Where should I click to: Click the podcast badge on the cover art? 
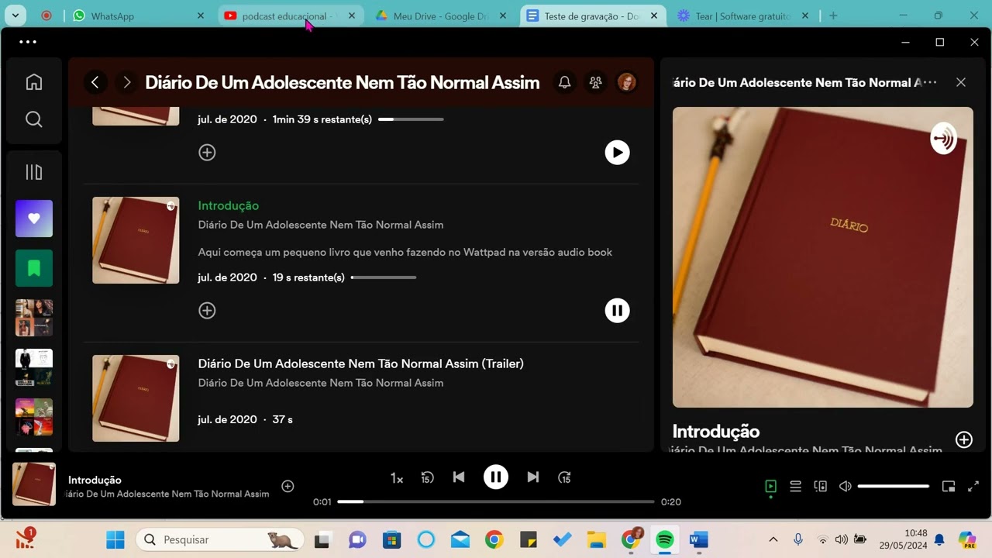943,139
